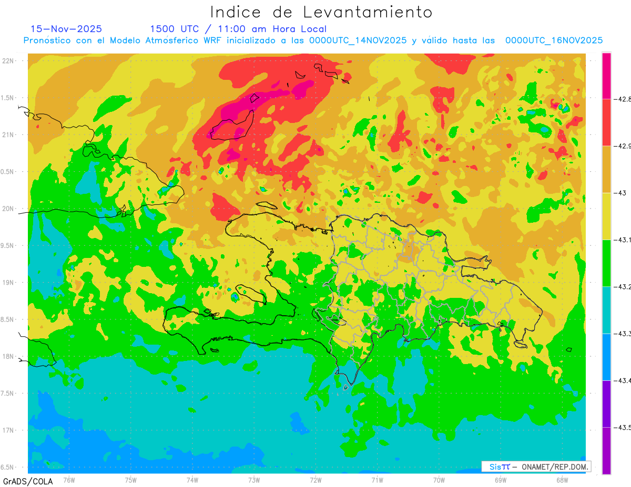The height and width of the screenshot is (487, 631).
Task: Select the '-43.2' legend value
Action: 623,286
